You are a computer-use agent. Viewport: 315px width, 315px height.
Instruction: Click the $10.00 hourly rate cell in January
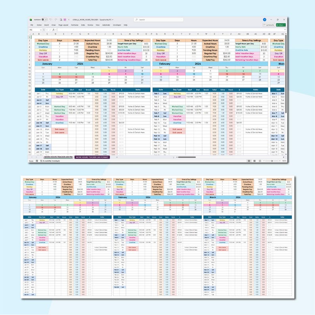click(x=146, y=47)
